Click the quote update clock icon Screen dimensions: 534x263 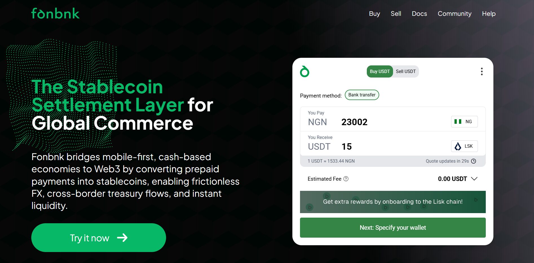tap(474, 161)
